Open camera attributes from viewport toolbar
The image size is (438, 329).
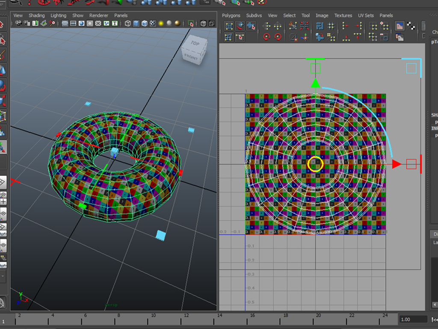coord(27,24)
